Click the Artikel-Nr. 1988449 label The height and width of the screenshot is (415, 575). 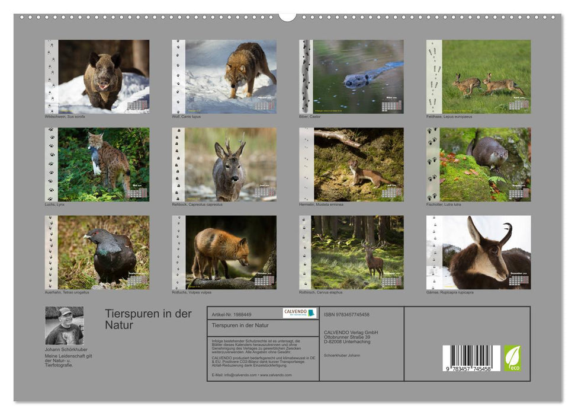(x=232, y=314)
